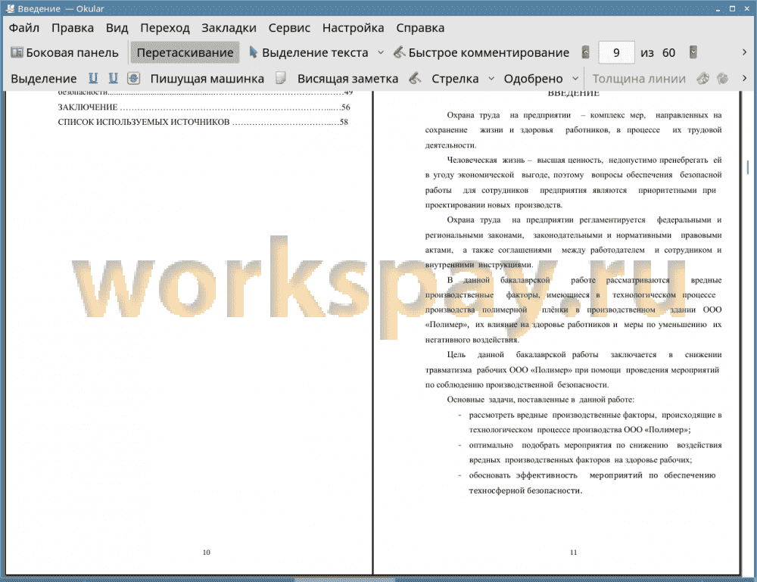757x582 pixels.
Task: Open the Одобрено stamp dropdown arrow
Action: coord(575,78)
